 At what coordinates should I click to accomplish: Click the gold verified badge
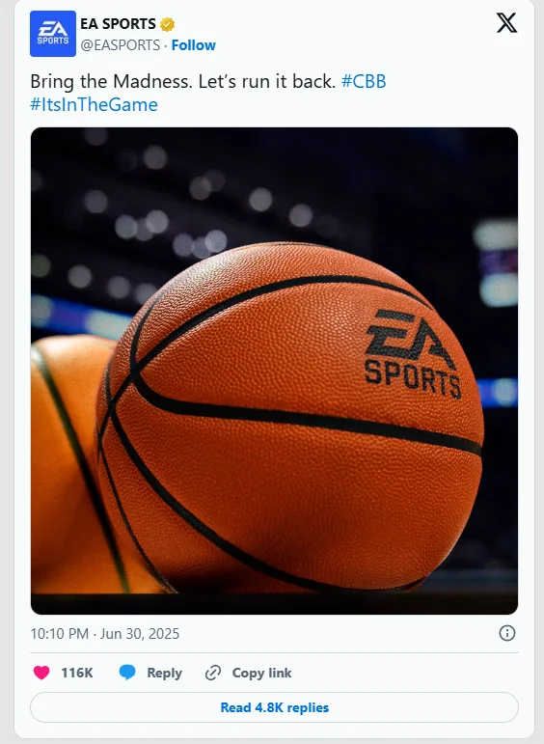pos(167,24)
